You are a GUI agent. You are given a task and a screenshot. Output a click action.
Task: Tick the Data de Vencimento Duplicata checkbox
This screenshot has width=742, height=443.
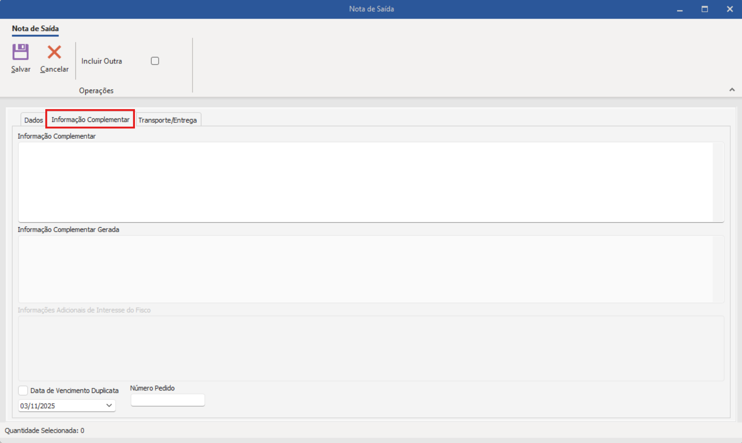click(23, 390)
